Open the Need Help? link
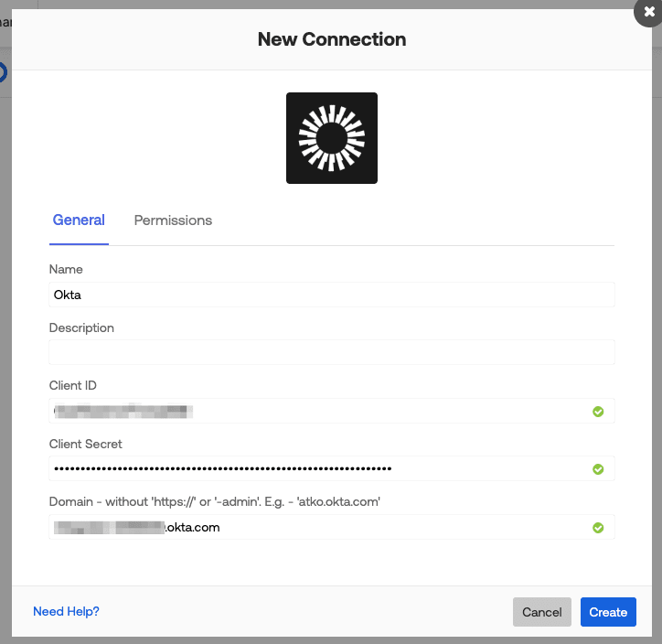The image size is (662, 644). 66,612
